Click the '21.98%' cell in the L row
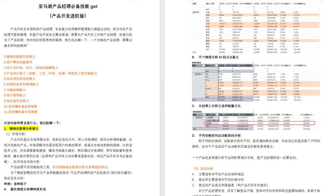334x196 pixels. 283,83
